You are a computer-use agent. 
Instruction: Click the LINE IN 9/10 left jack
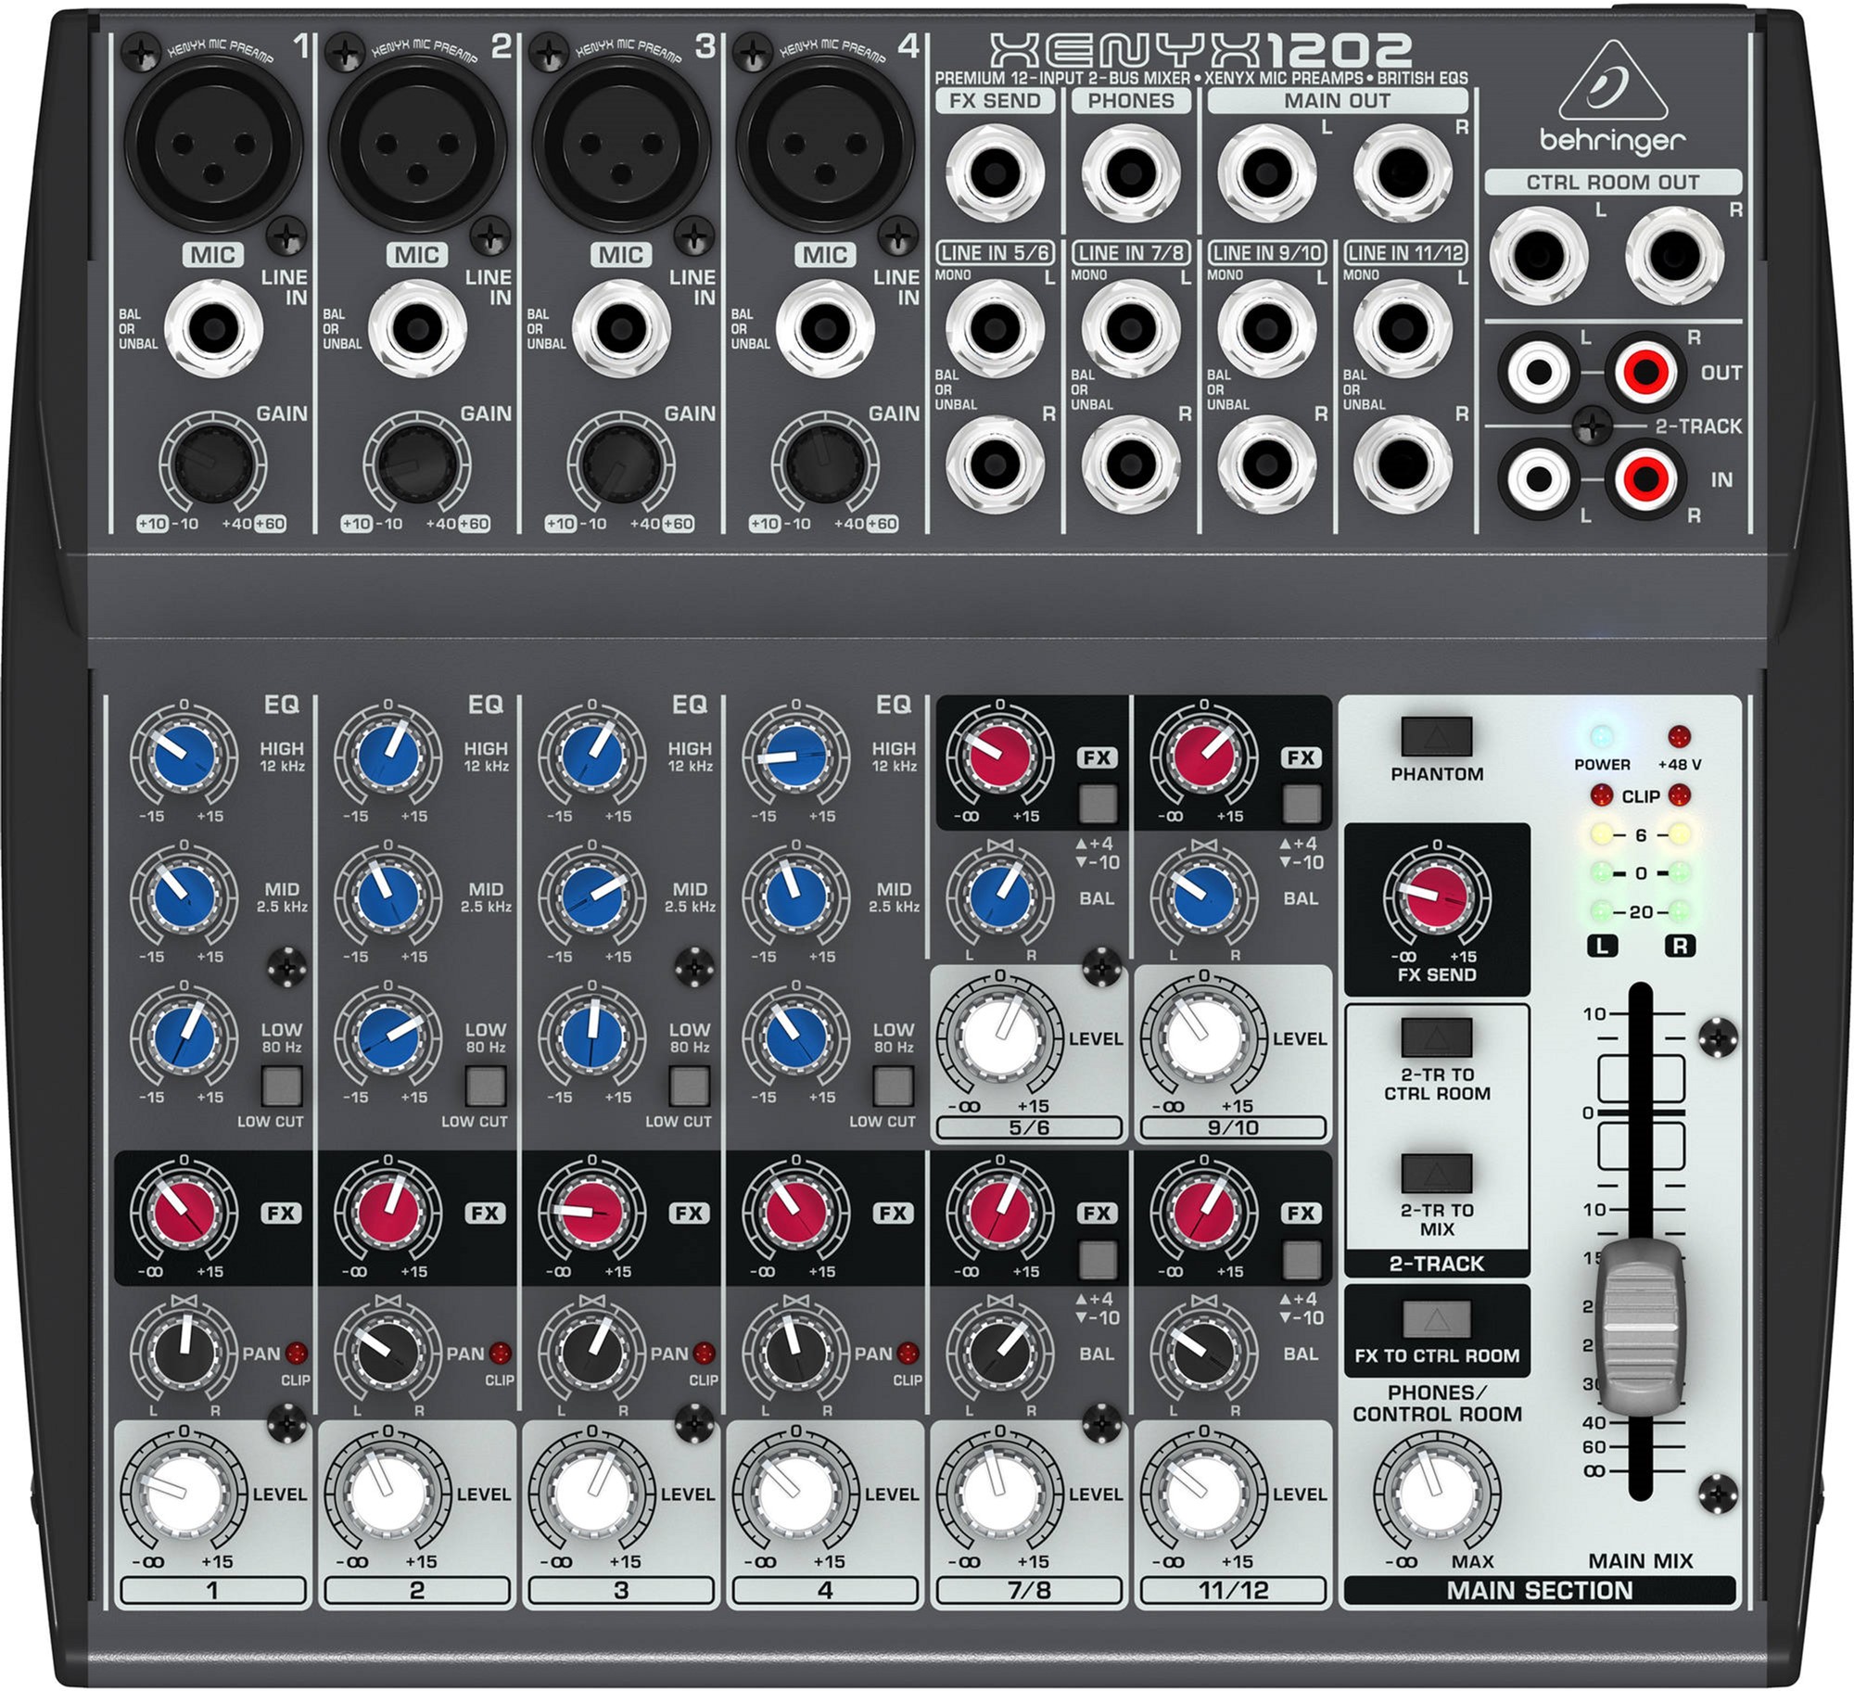pyautogui.click(x=1267, y=327)
